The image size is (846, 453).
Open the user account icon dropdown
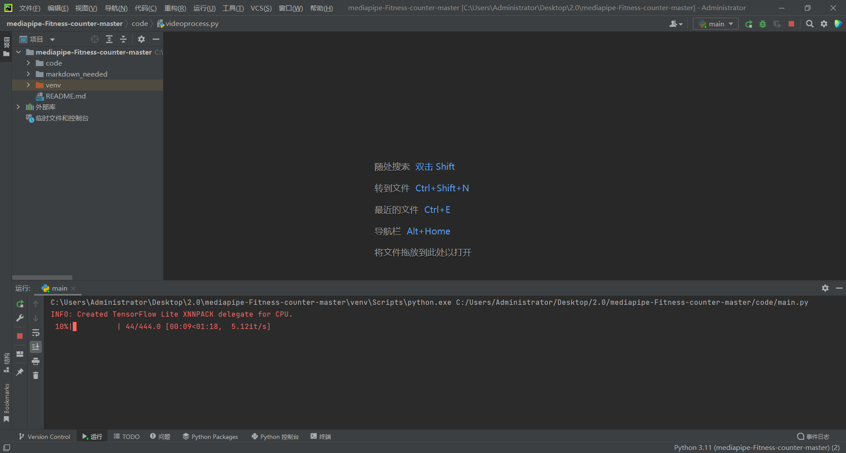(676, 24)
